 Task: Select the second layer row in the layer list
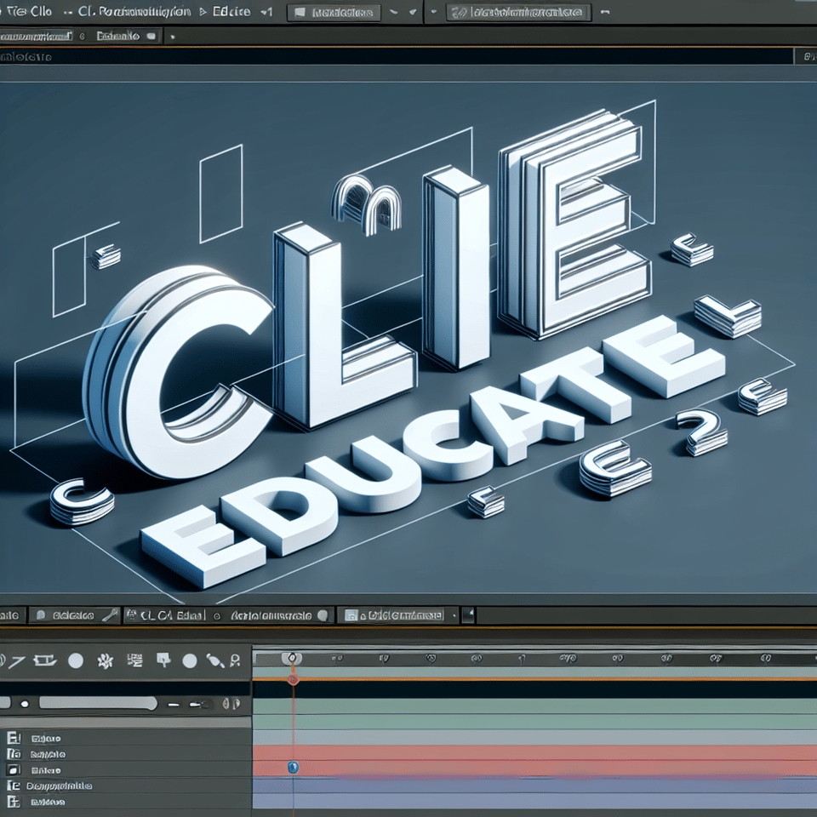tap(125, 754)
